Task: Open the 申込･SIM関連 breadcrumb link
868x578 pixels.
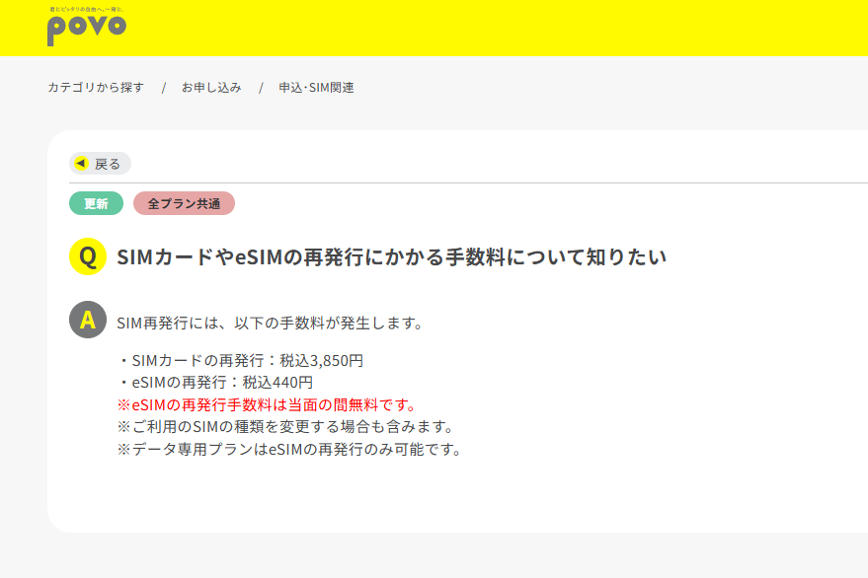Action: (316, 88)
